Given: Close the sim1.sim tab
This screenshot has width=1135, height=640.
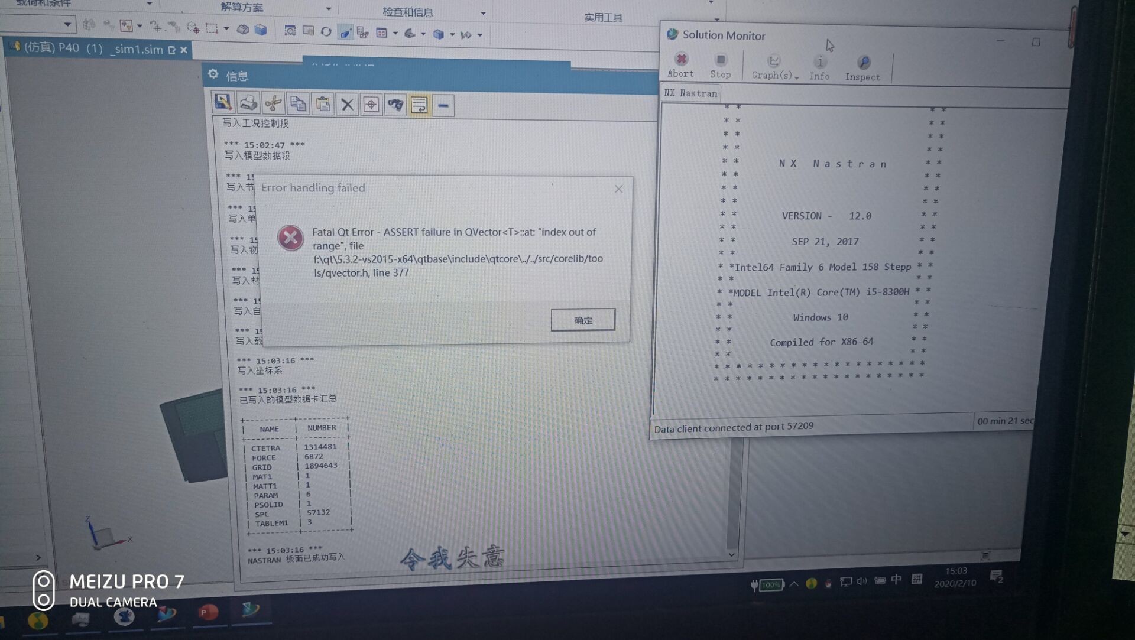Looking at the screenshot, I should [x=184, y=50].
